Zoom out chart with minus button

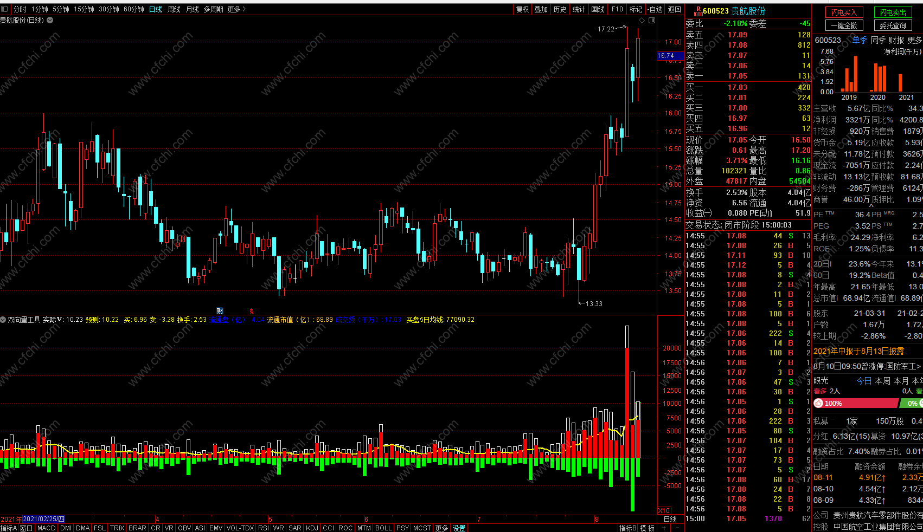677,528
